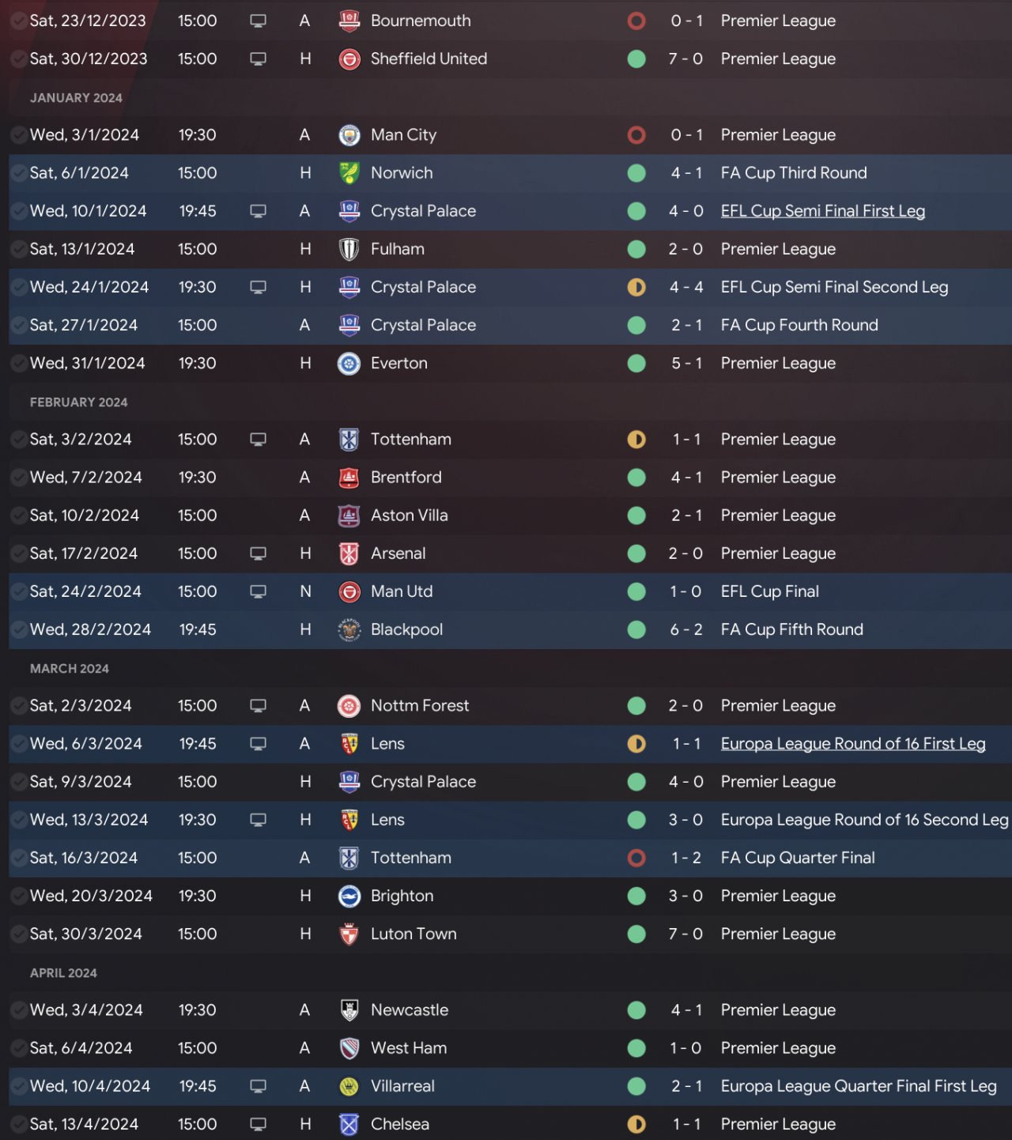Open the 7 - 0 result versus Luton Town

click(x=685, y=934)
